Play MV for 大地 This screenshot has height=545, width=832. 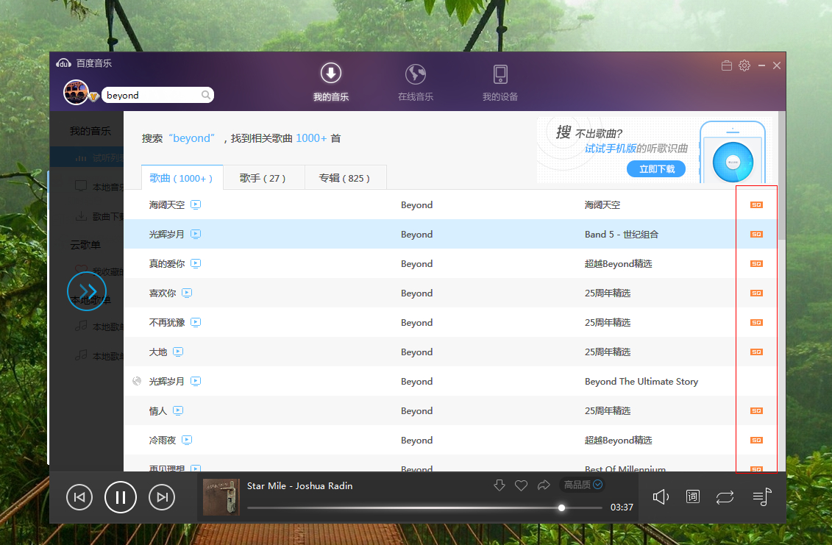point(178,352)
